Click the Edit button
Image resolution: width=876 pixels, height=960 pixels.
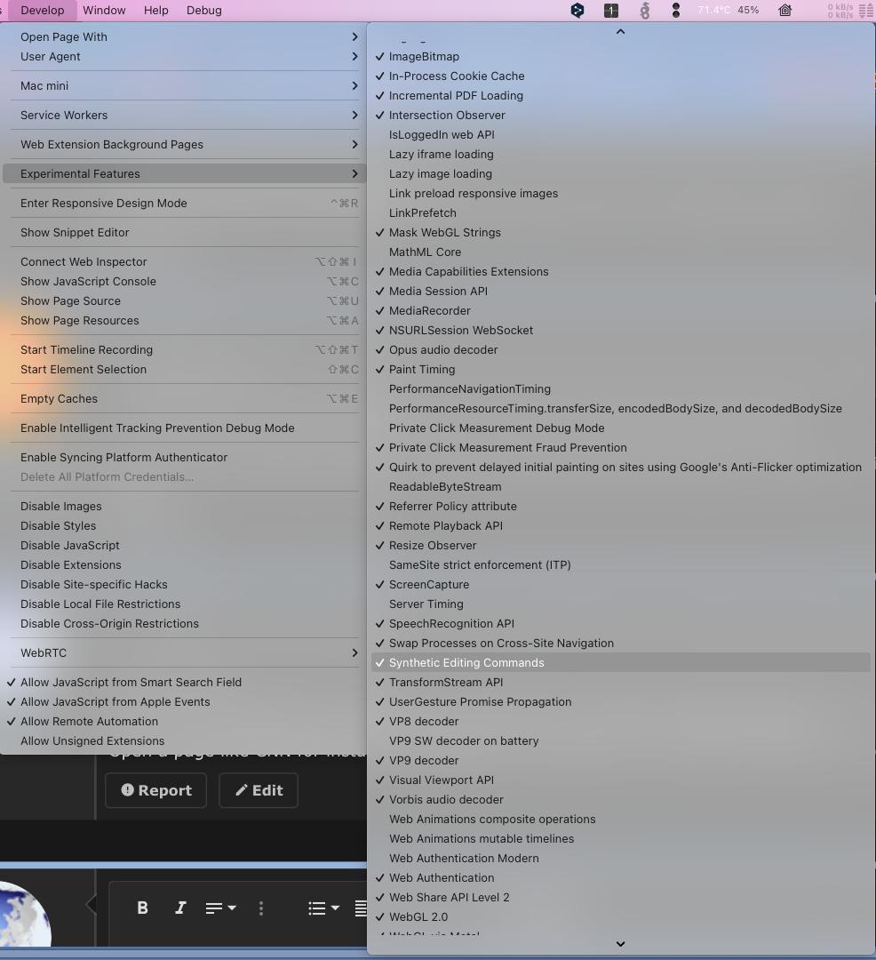click(258, 790)
